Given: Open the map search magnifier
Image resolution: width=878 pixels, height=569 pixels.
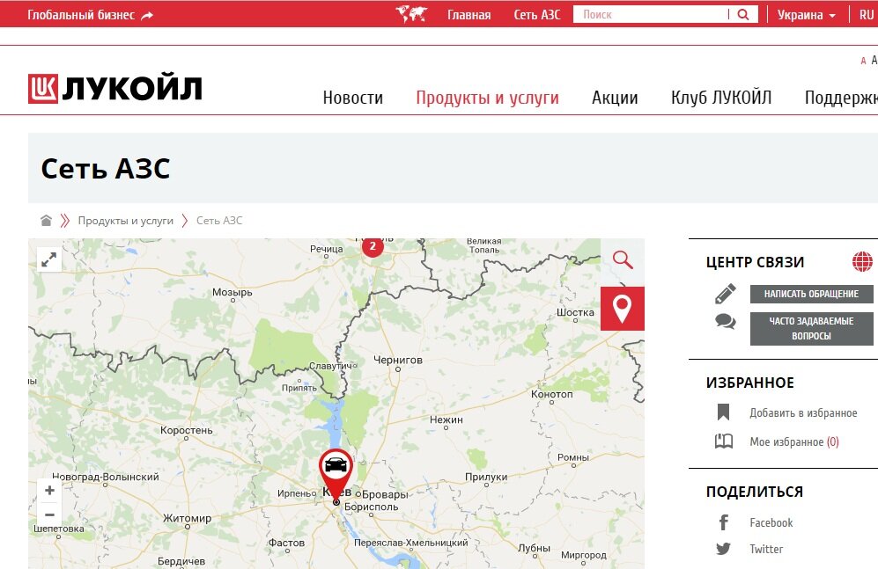Looking at the screenshot, I should click(x=623, y=260).
